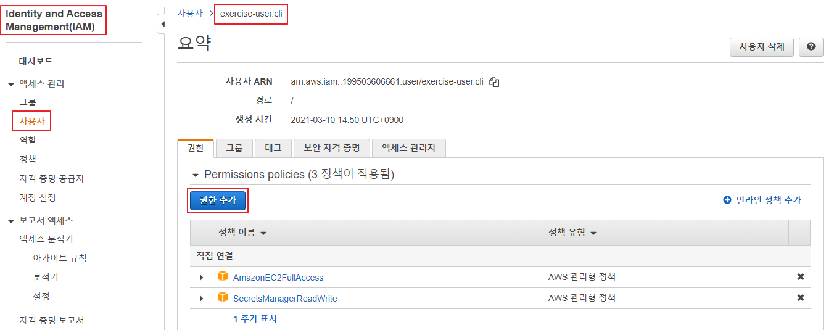This screenshot has width=826, height=330.
Task: Sort by the 정책 유형 column
Action: [573, 233]
